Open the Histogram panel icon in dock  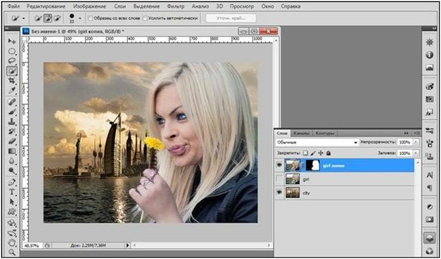(430, 67)
